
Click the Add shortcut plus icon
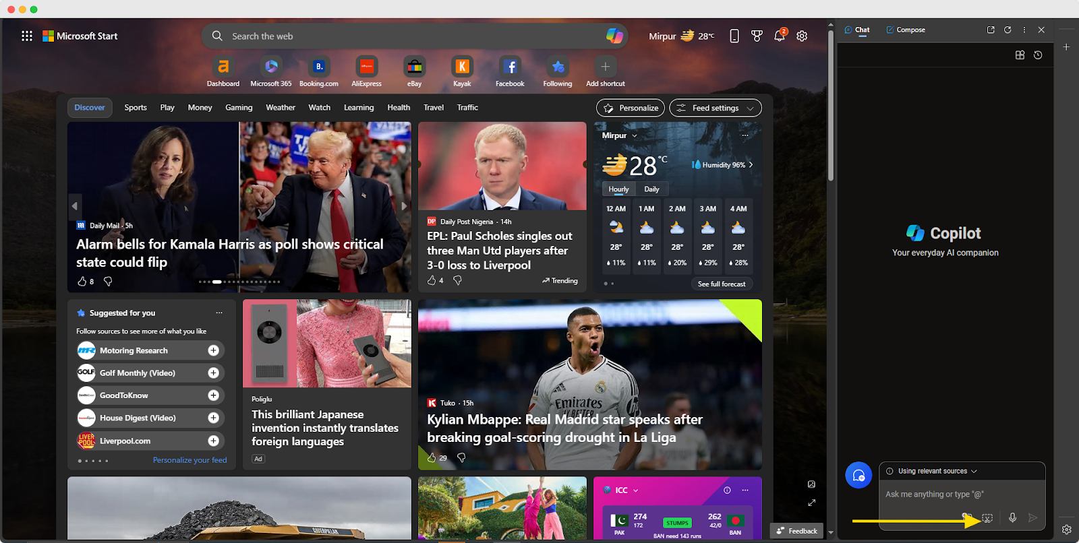606,67
